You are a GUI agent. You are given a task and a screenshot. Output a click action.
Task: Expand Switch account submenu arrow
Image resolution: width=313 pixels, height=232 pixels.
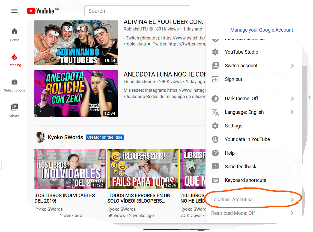coord(292,66)
